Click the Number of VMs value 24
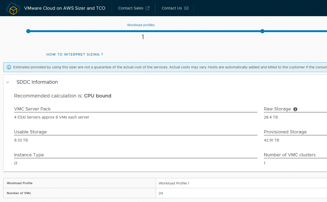Screen dimensions: 327x202 coord(161,193)
